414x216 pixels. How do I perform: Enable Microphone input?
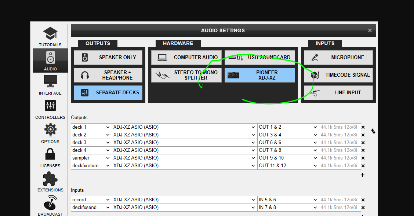coord(338,58)
